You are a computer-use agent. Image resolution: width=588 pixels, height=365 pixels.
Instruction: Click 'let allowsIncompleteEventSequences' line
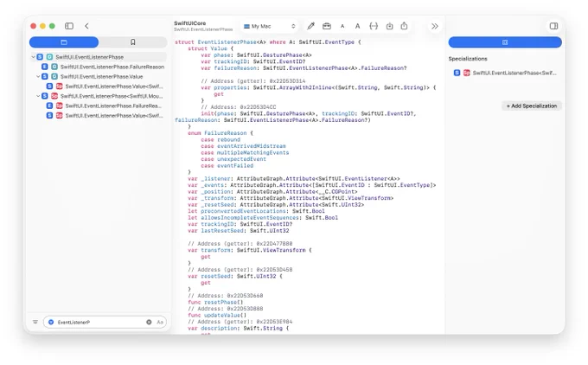click(263, 218)
